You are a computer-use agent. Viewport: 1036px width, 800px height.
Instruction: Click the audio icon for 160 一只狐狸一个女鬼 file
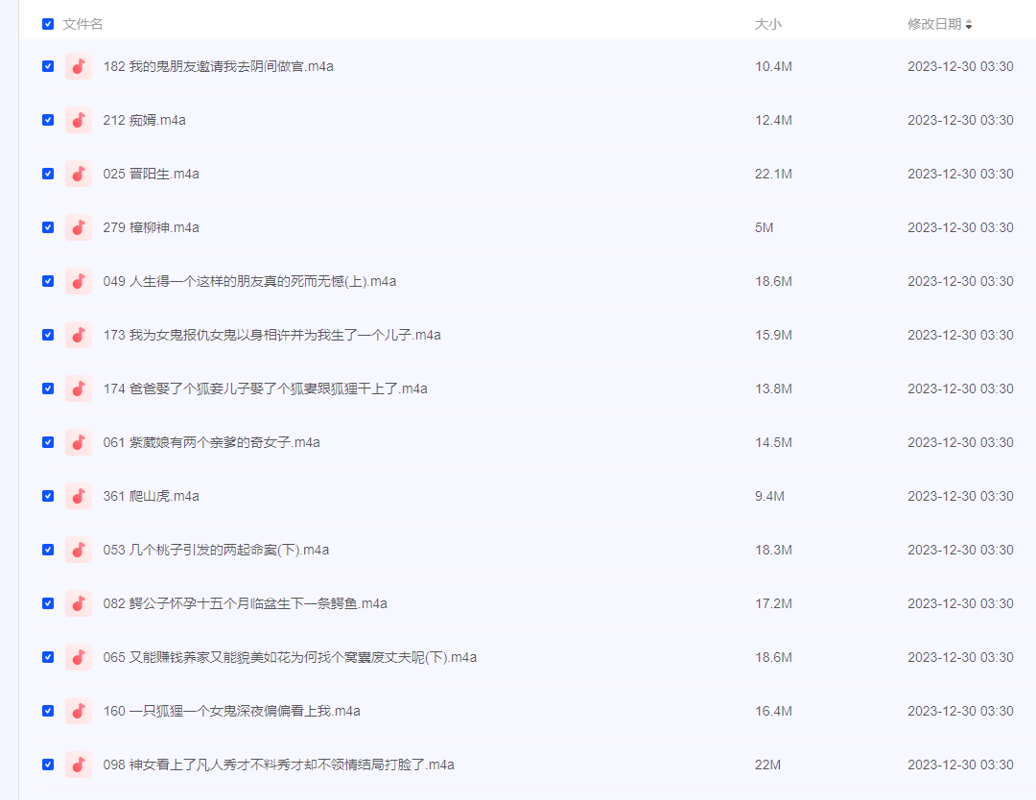pyautogui.click(x=79, y=711)
